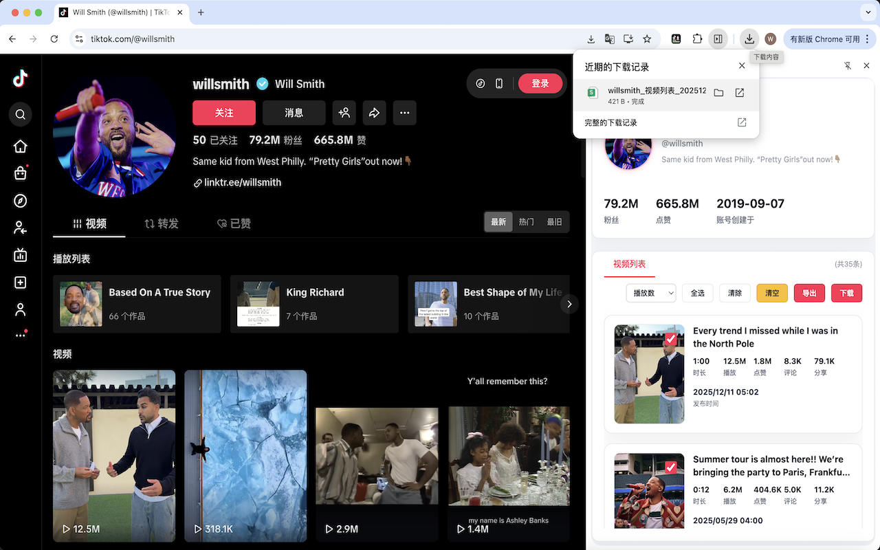Click the install-app icon in address bar
This screenshot has height=550, width=880.
click(x=628, y=39)
